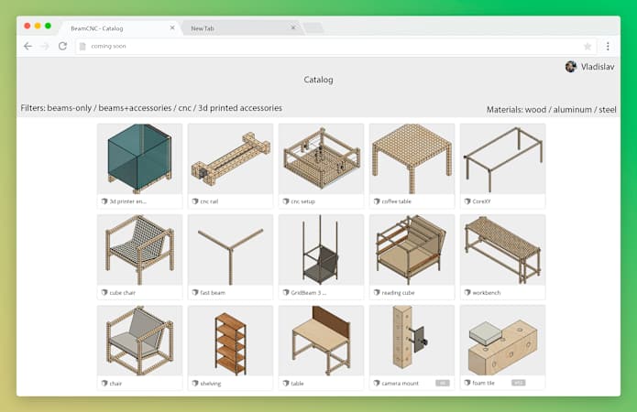
Task: Click the model icon beside 'cnc rail'
Action: (x=195, y=201)
